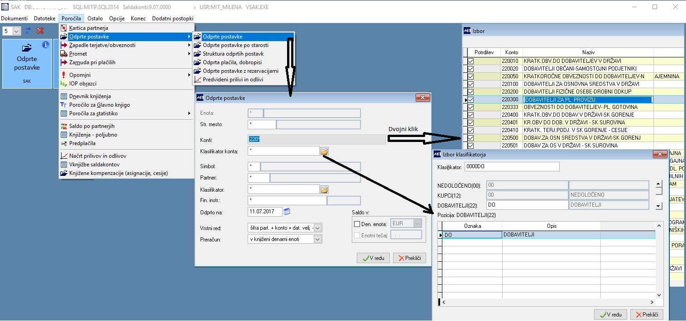The image size is (686, 321).
Task: Click the horizontal scrollbar in classifier table
Action: [x=548, y=302]
